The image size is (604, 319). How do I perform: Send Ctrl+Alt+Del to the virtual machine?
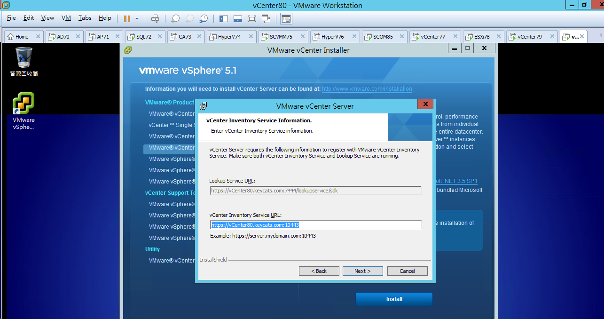coord(155,19)
